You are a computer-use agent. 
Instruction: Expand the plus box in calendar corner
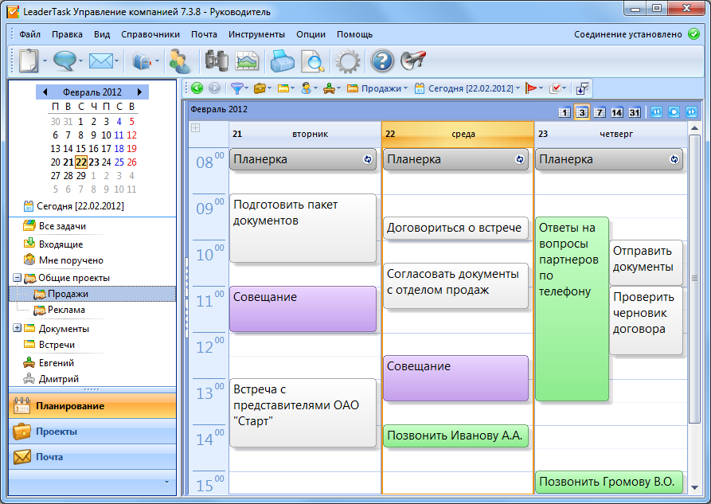click(x=195, y=128)
